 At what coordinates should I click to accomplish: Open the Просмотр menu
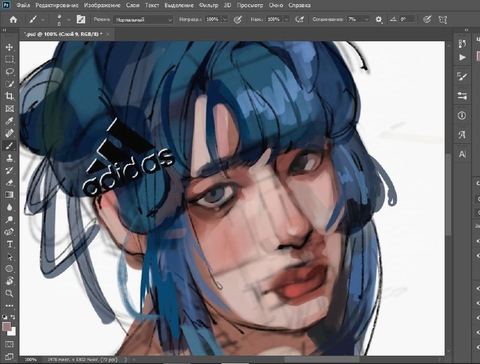(250, 5)
